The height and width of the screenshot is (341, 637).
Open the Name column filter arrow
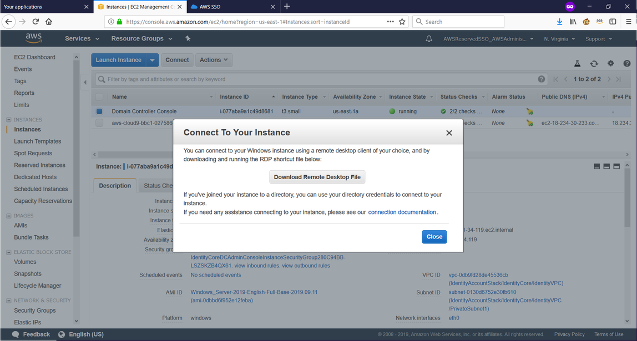point(211,97)
